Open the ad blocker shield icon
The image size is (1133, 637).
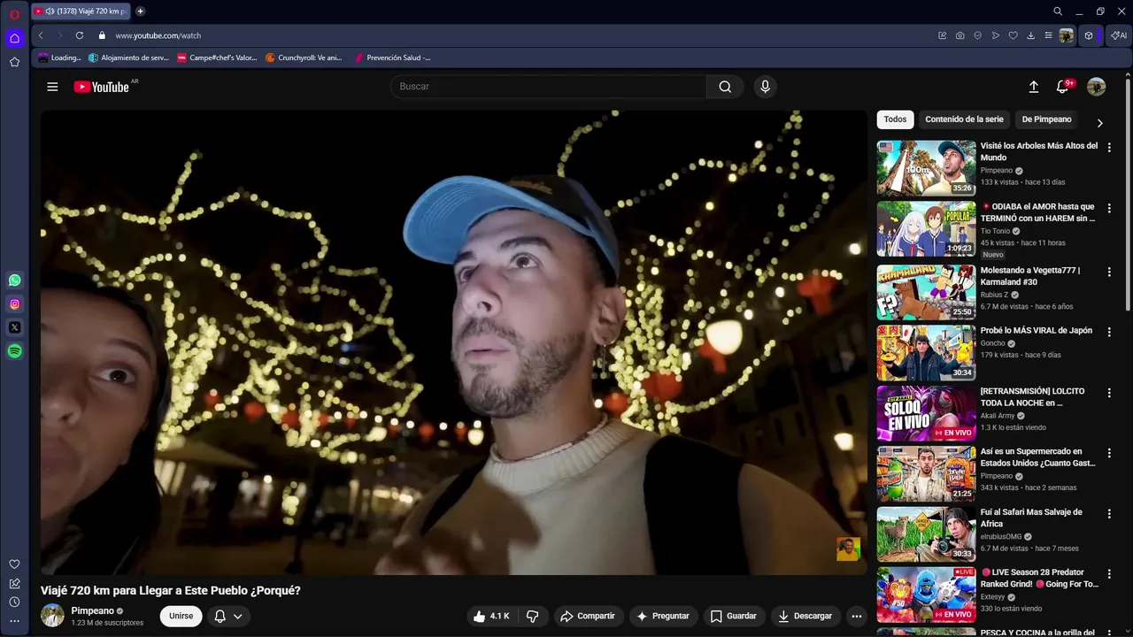pyautogui.click(x=978, y=35)
